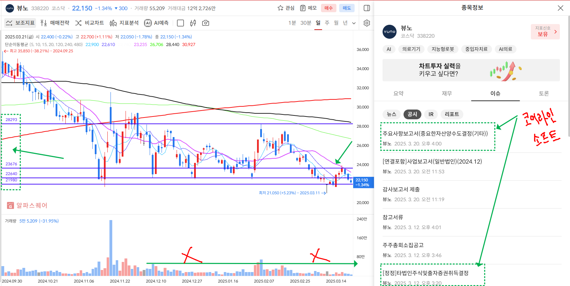This screenshot has width=570, height=286.
Task: Select the 뉴스 filter
Action: coord(392,114)
